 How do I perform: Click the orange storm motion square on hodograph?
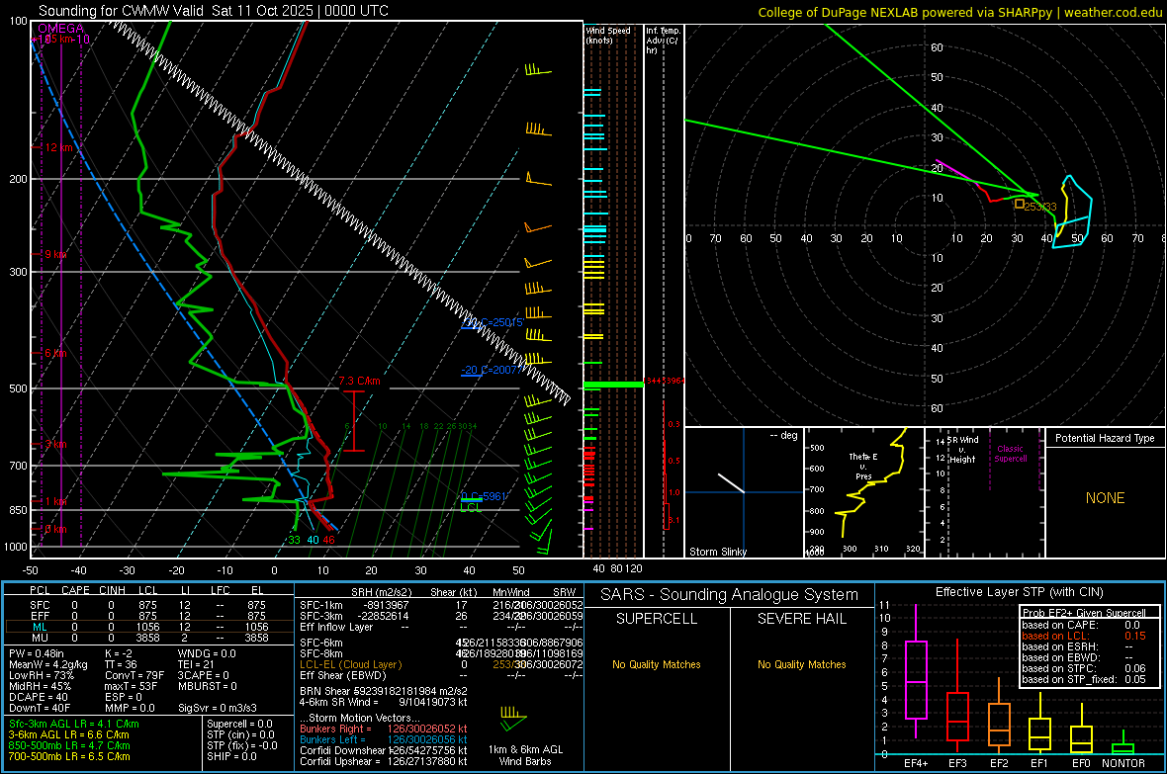(x=1019, y=204)
